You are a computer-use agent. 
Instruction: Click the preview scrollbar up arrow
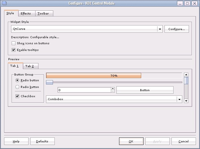pyautogui.click(x=186, y=75)
